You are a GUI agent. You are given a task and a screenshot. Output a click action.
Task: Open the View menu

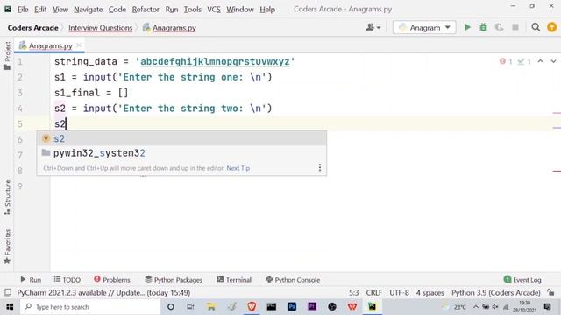(60, 10)
